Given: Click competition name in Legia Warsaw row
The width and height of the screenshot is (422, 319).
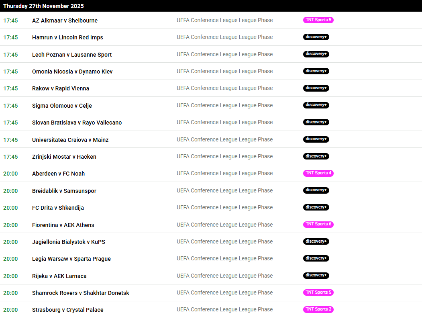Looking at the screenshot, I should [x=225, y=259].
